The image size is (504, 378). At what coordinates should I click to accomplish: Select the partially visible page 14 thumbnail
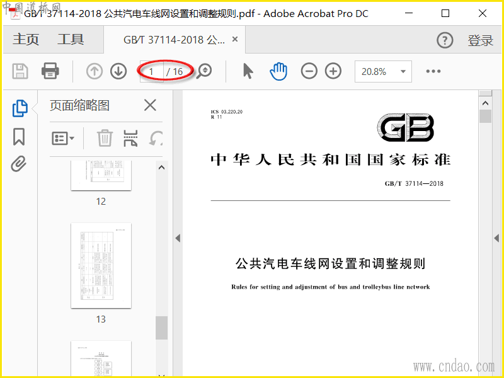[101, 358]
